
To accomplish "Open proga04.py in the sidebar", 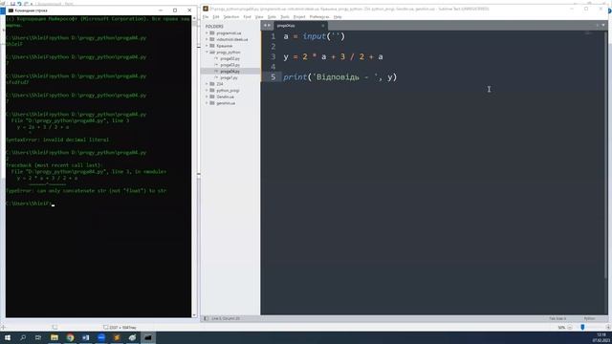I will click(x=230, y=72).
